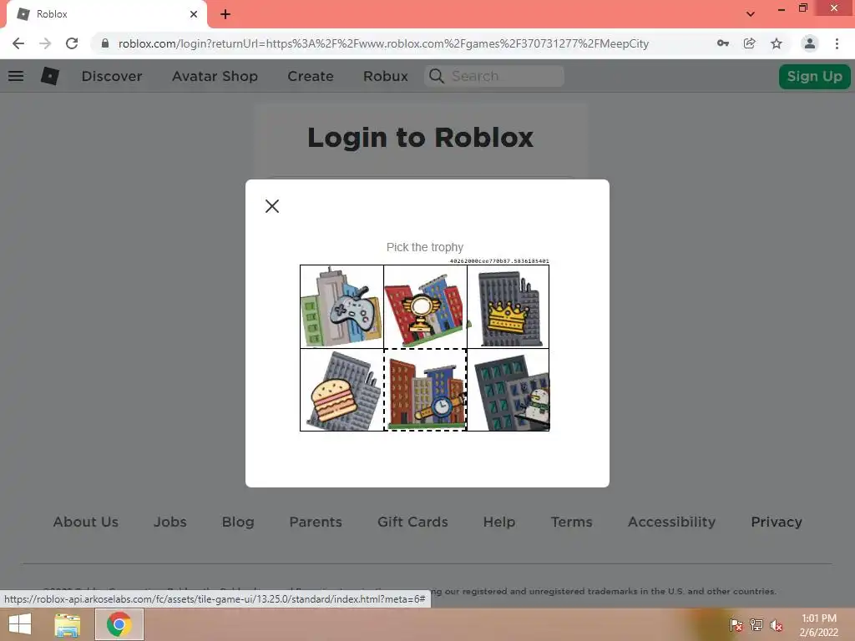Open the saved passwords key icon
This screenshot has height=641, width=855.
(x=723, y=43)
